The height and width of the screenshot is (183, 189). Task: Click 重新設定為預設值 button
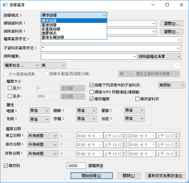[165, 176]
